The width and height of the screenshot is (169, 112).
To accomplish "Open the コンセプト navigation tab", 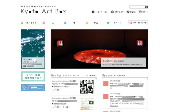I will coord(31,23).
